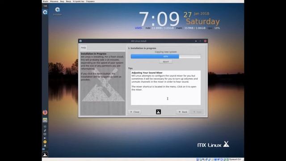
Task: Open the clipboard manager paperclip icon
Action: tap(45, 130)
